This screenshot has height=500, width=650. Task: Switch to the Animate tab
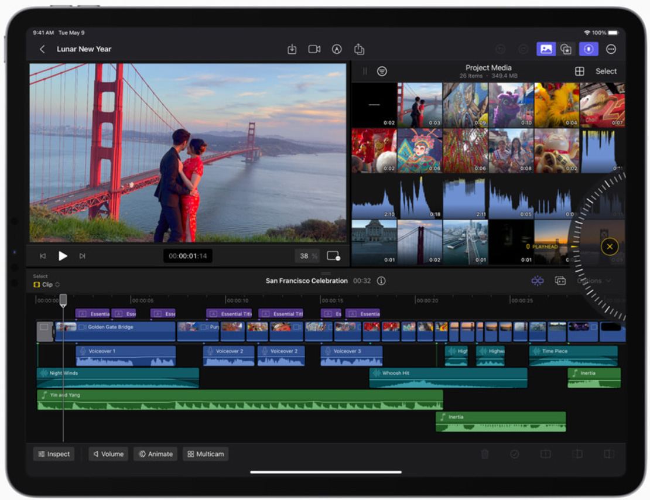click(x=155, y=454)
